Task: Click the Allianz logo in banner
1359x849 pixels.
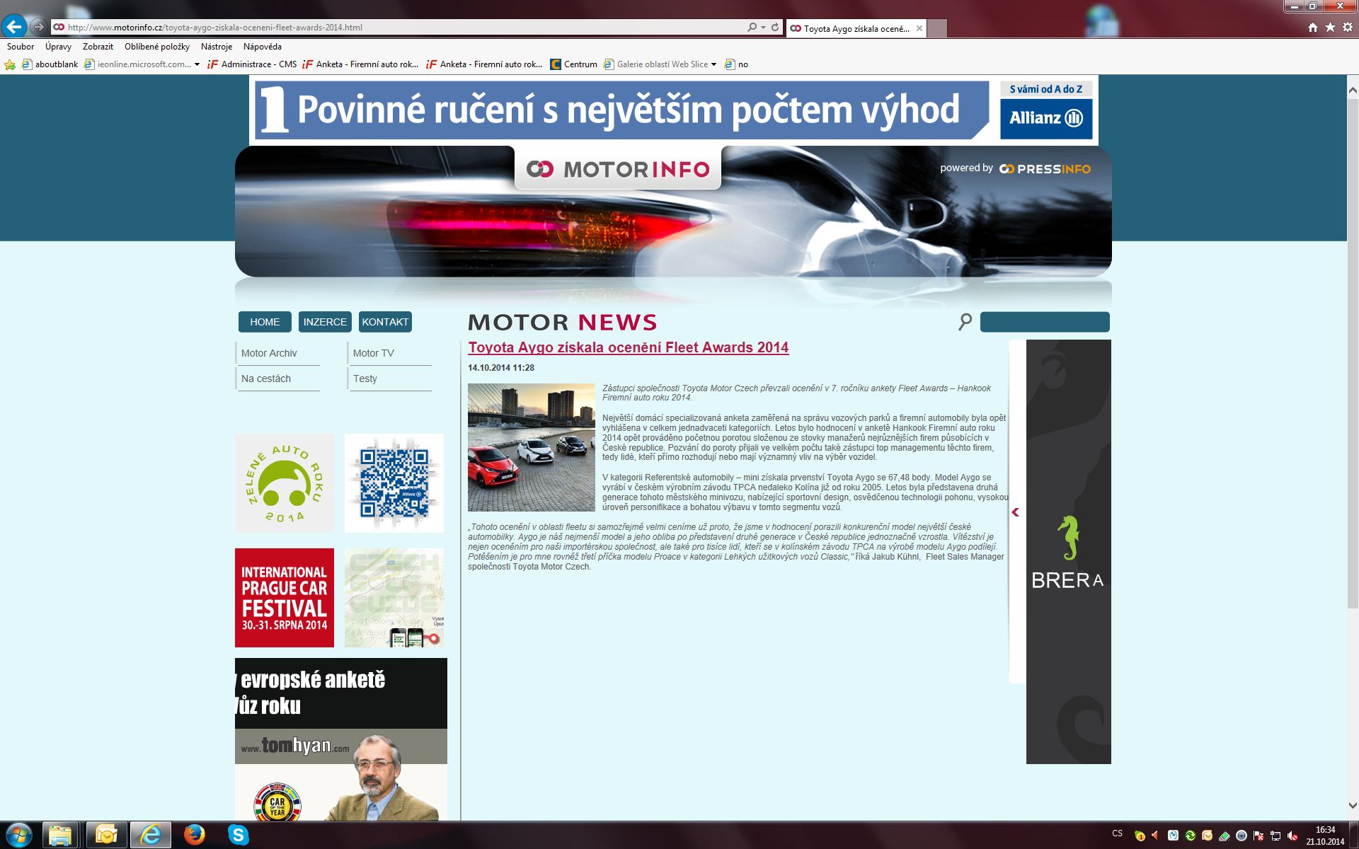Action: 1046,118
